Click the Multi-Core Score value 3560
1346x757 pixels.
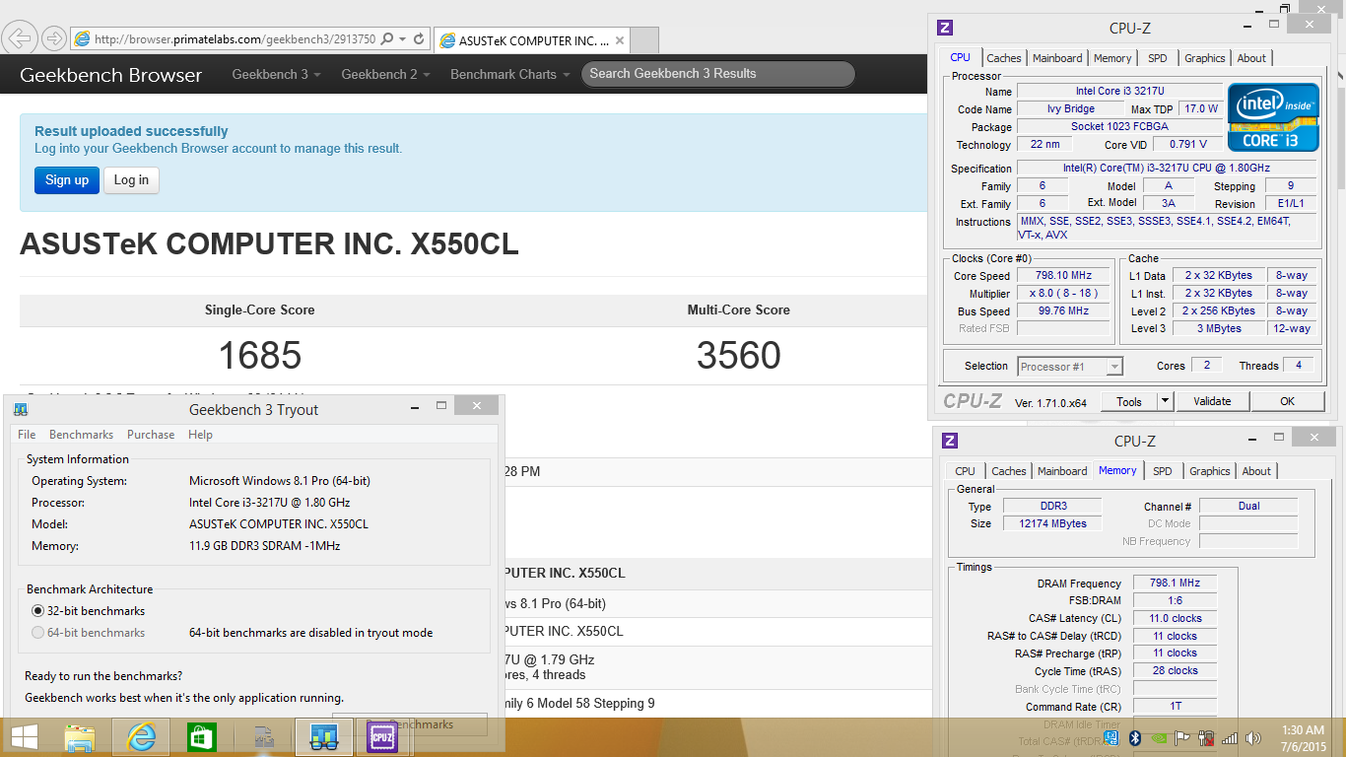739,356
